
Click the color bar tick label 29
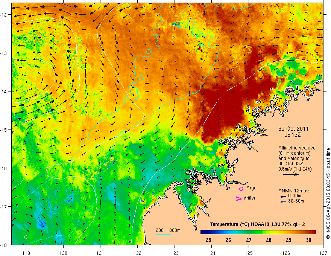pos(288,240)
